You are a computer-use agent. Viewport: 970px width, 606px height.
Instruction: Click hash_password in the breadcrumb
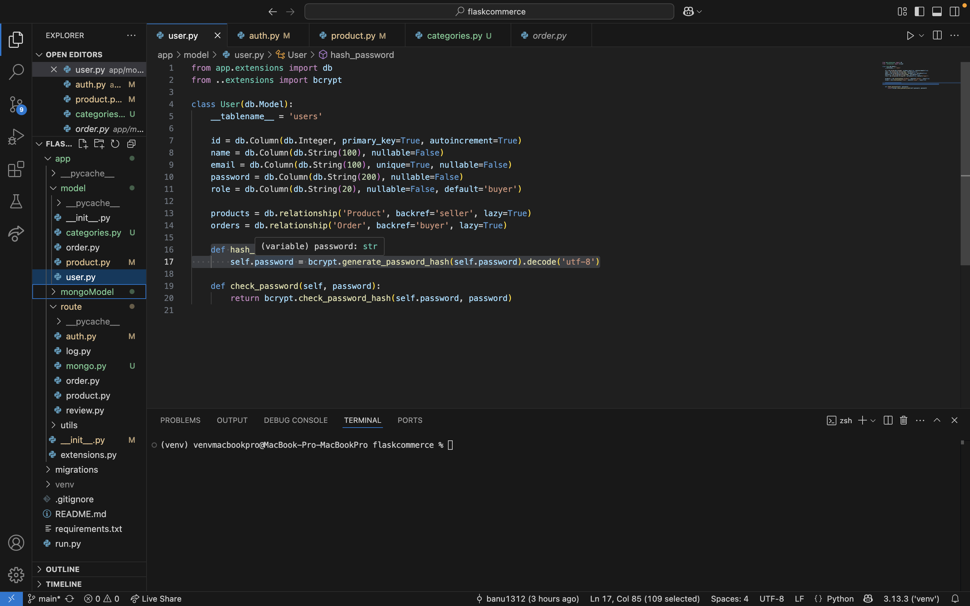click(362, 55)
